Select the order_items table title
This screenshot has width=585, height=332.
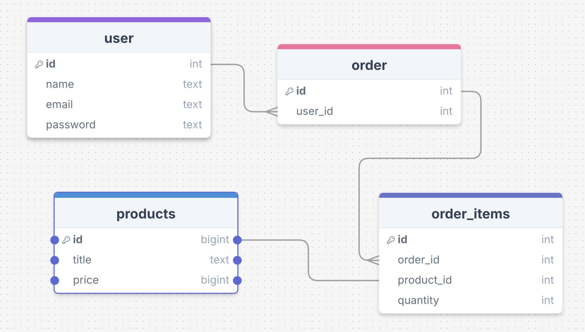point(470,214)
